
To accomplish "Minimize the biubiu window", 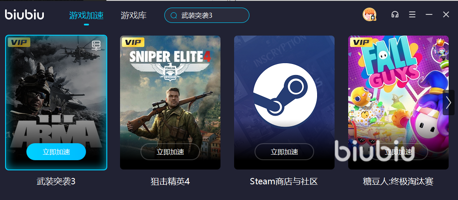I will pos(429,14).
